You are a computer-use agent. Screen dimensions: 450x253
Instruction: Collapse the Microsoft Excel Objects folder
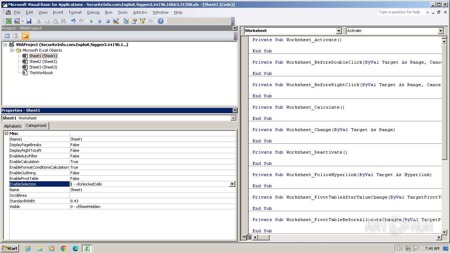pos(12,50)
